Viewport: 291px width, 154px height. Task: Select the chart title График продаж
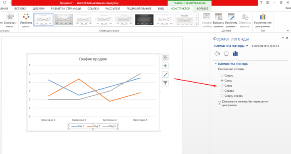coord(93,59)
